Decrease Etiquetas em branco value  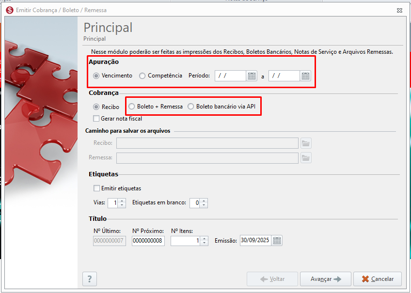click(204, 205)
